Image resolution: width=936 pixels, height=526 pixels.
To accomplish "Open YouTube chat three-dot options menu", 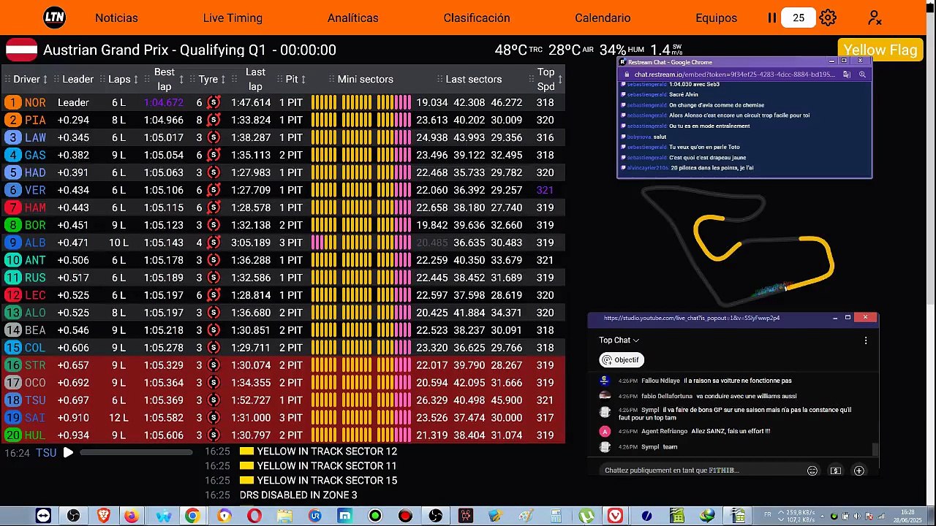I will pyautogui.click(x=866, y=340).
